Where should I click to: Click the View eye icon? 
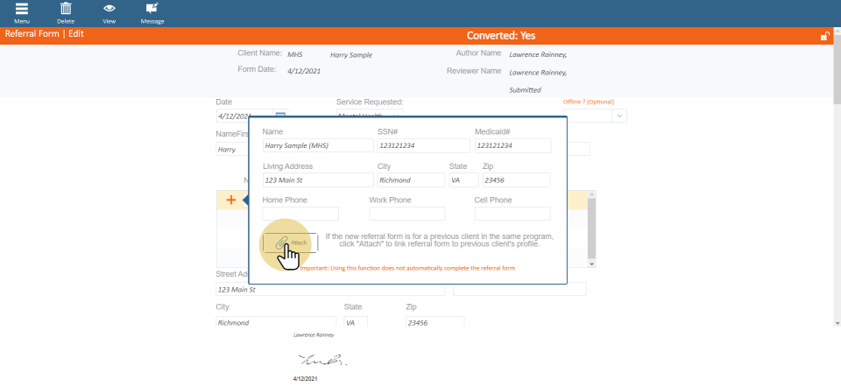click(x=109, y=9)
